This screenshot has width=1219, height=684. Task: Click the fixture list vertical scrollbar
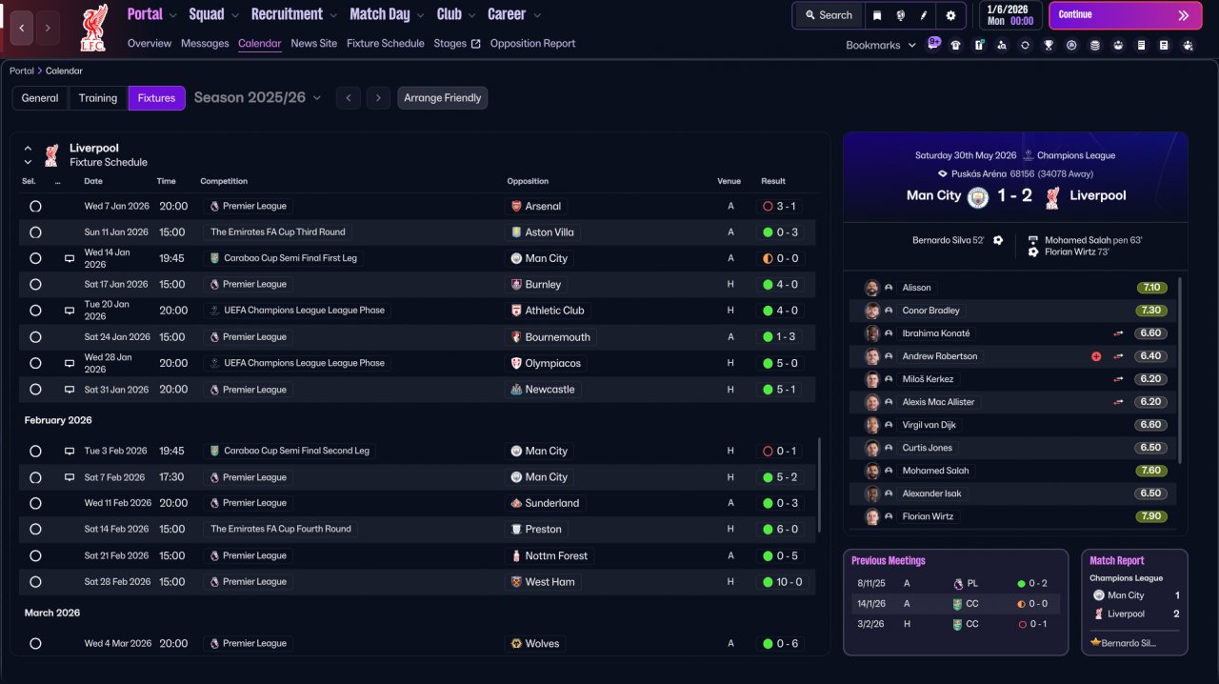[x=819, y=485]
